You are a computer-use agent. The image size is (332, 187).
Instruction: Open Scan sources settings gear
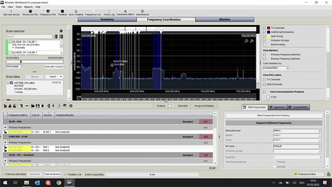(x=61, y=31)
